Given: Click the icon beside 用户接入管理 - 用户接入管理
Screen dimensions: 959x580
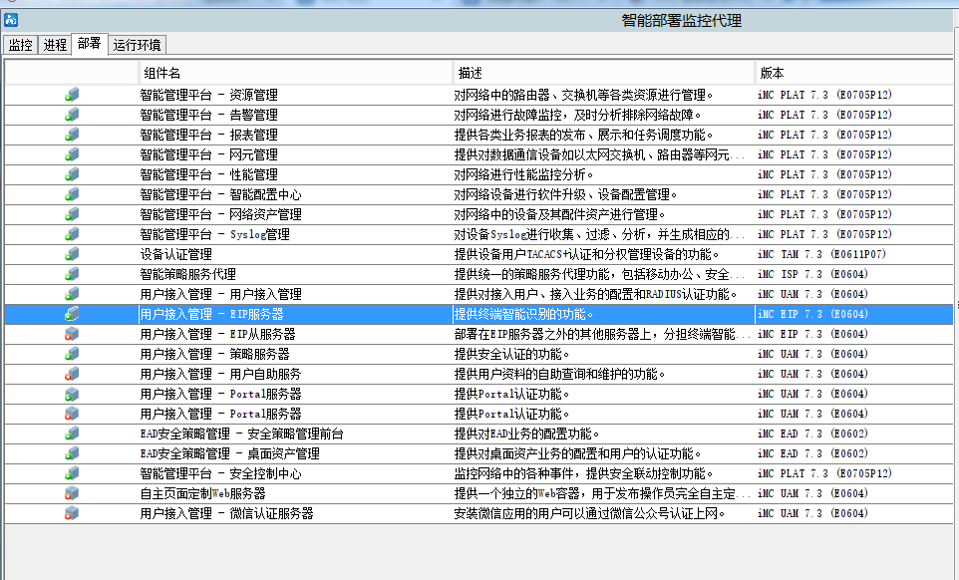Looking at the screenshot, I should tap(72, 294).
